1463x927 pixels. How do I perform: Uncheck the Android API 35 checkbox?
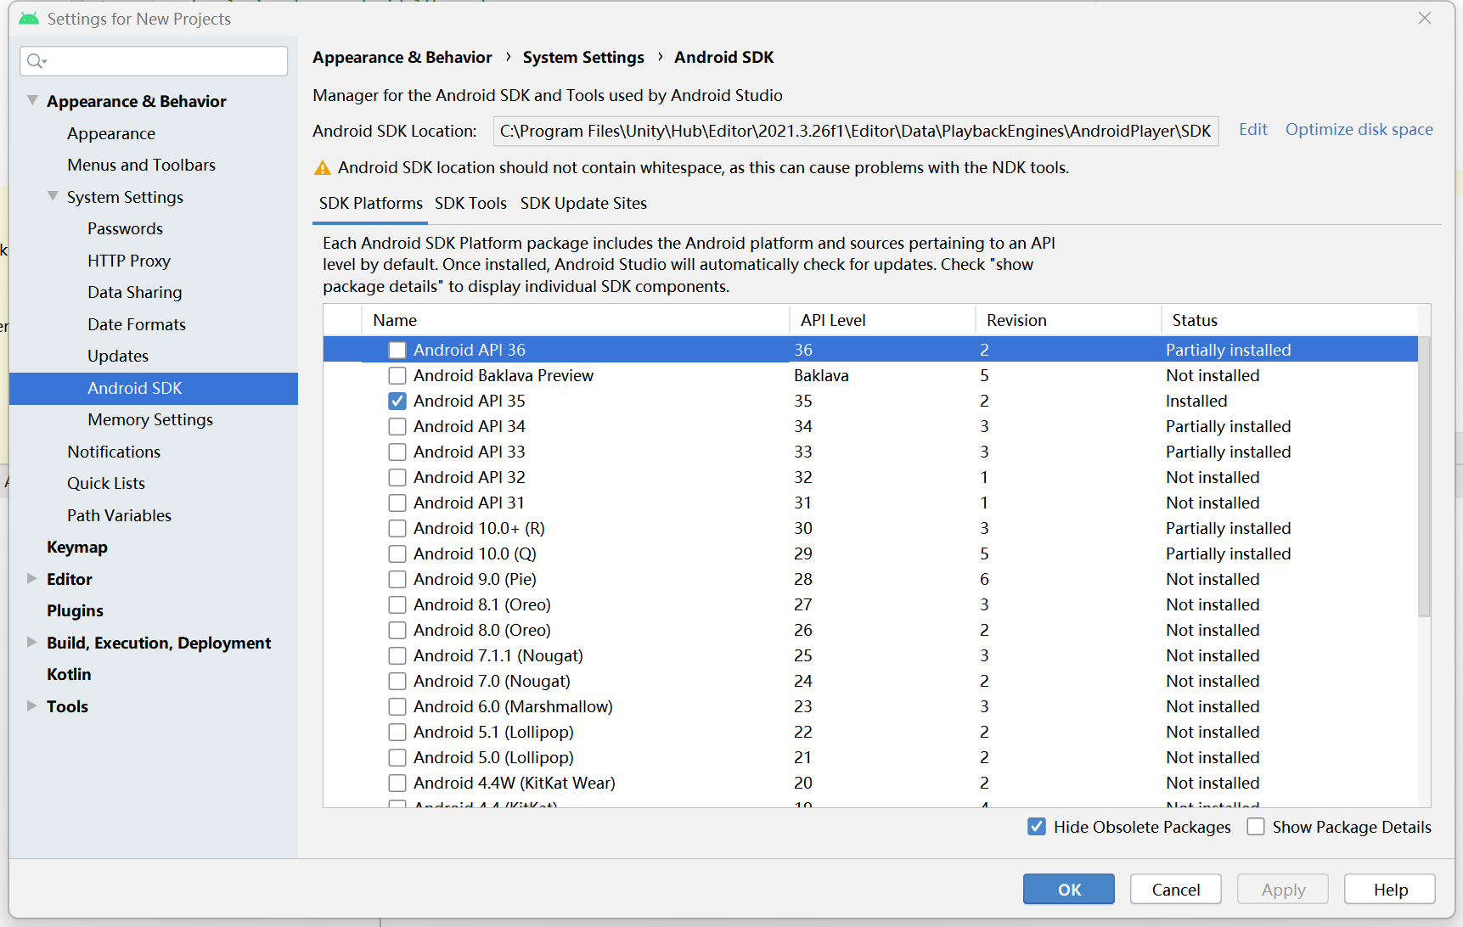coord(397,401)
